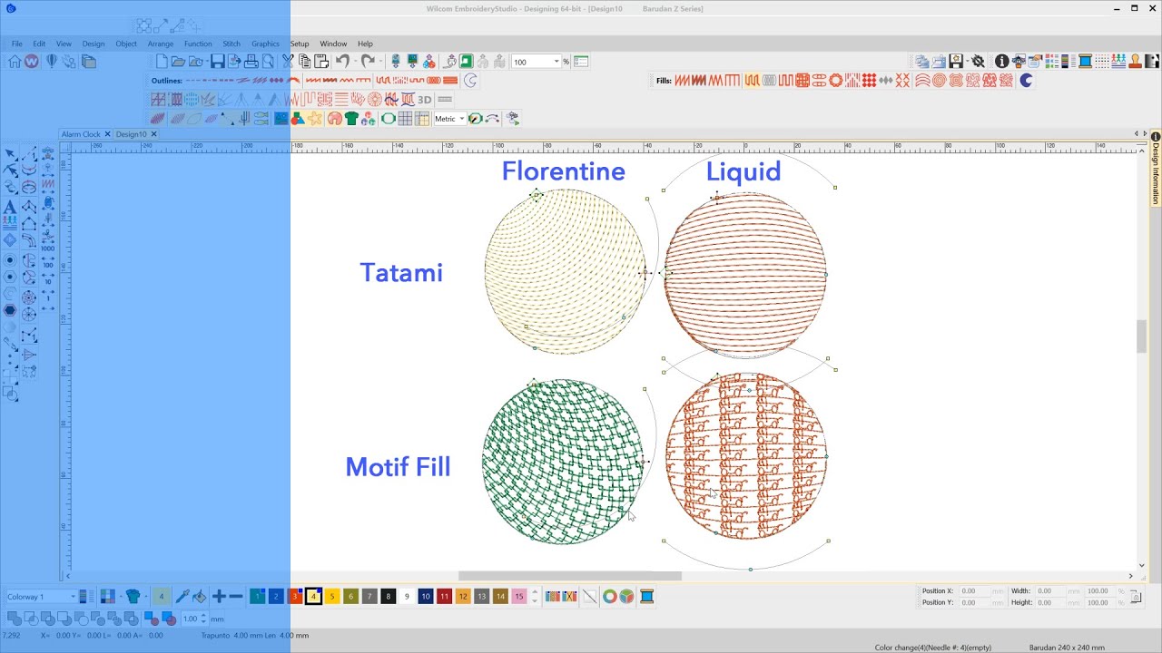Open the Stitch menu
The image size is (1162, 653).
pyautogui.click(x=231, y=44)
